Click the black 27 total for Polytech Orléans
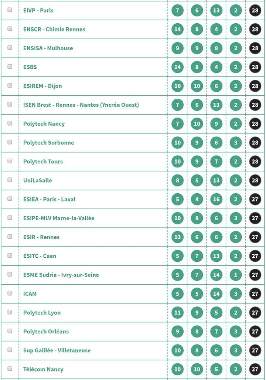This screenshot has height=380, width=266. tap(255, 331)
